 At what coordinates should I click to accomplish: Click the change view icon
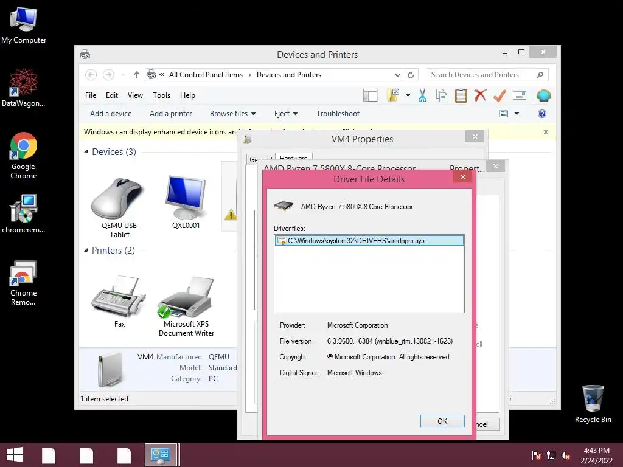(503, 114)
